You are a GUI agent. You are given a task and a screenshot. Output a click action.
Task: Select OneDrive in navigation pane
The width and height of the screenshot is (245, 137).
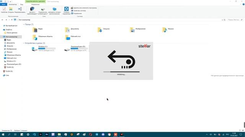(8, 30)
